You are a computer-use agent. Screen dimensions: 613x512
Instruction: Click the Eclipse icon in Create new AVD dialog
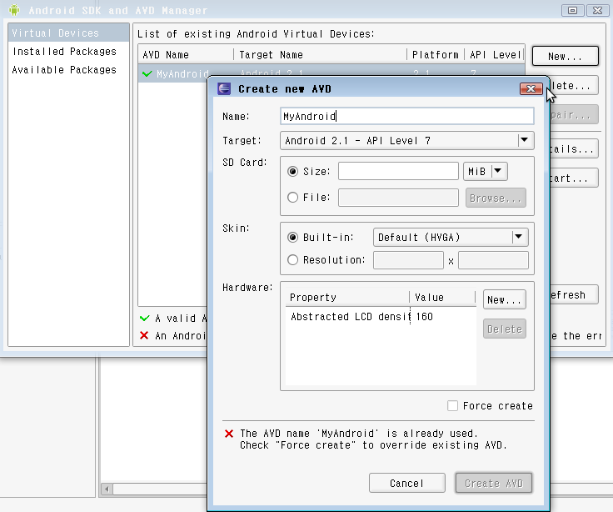click(x=224, y=89)
